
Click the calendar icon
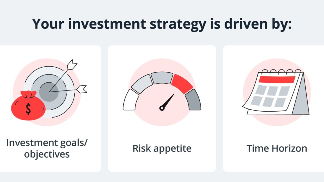(x=276, y=92)
